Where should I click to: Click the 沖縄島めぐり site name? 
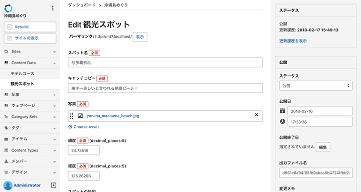point(15,16)
